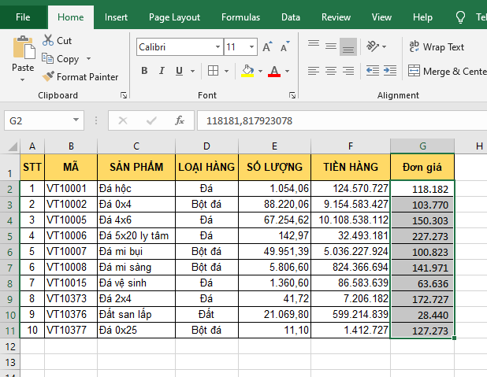This screenshot has height=377, width=487.
Task: Click the Paste clipboard icon
Action: pyautogui.click(x=23, y=49)
